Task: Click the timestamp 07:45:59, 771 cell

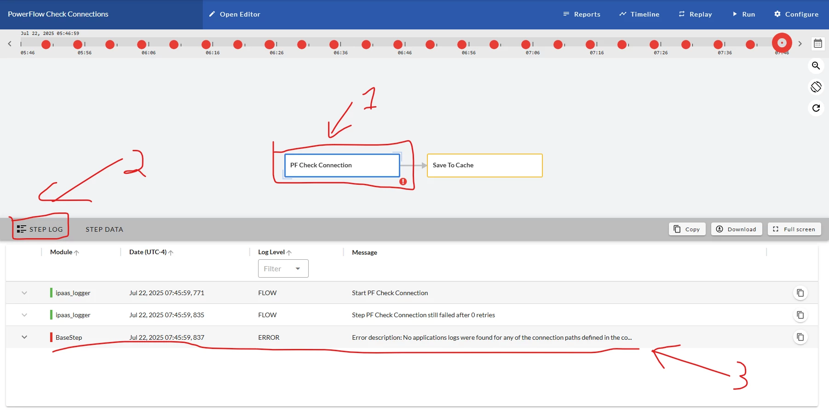Action: point(167,293)
